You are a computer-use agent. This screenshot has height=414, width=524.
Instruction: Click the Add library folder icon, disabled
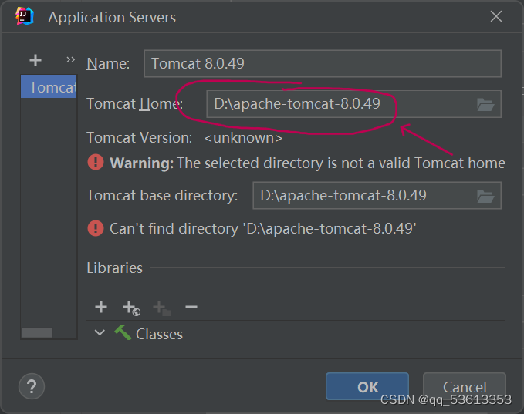tap(162, 308)
